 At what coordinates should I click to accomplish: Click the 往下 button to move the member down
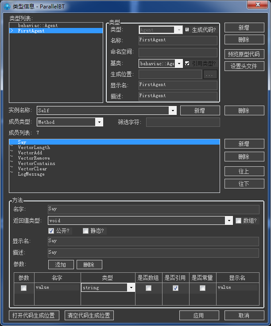click(244, 184)
